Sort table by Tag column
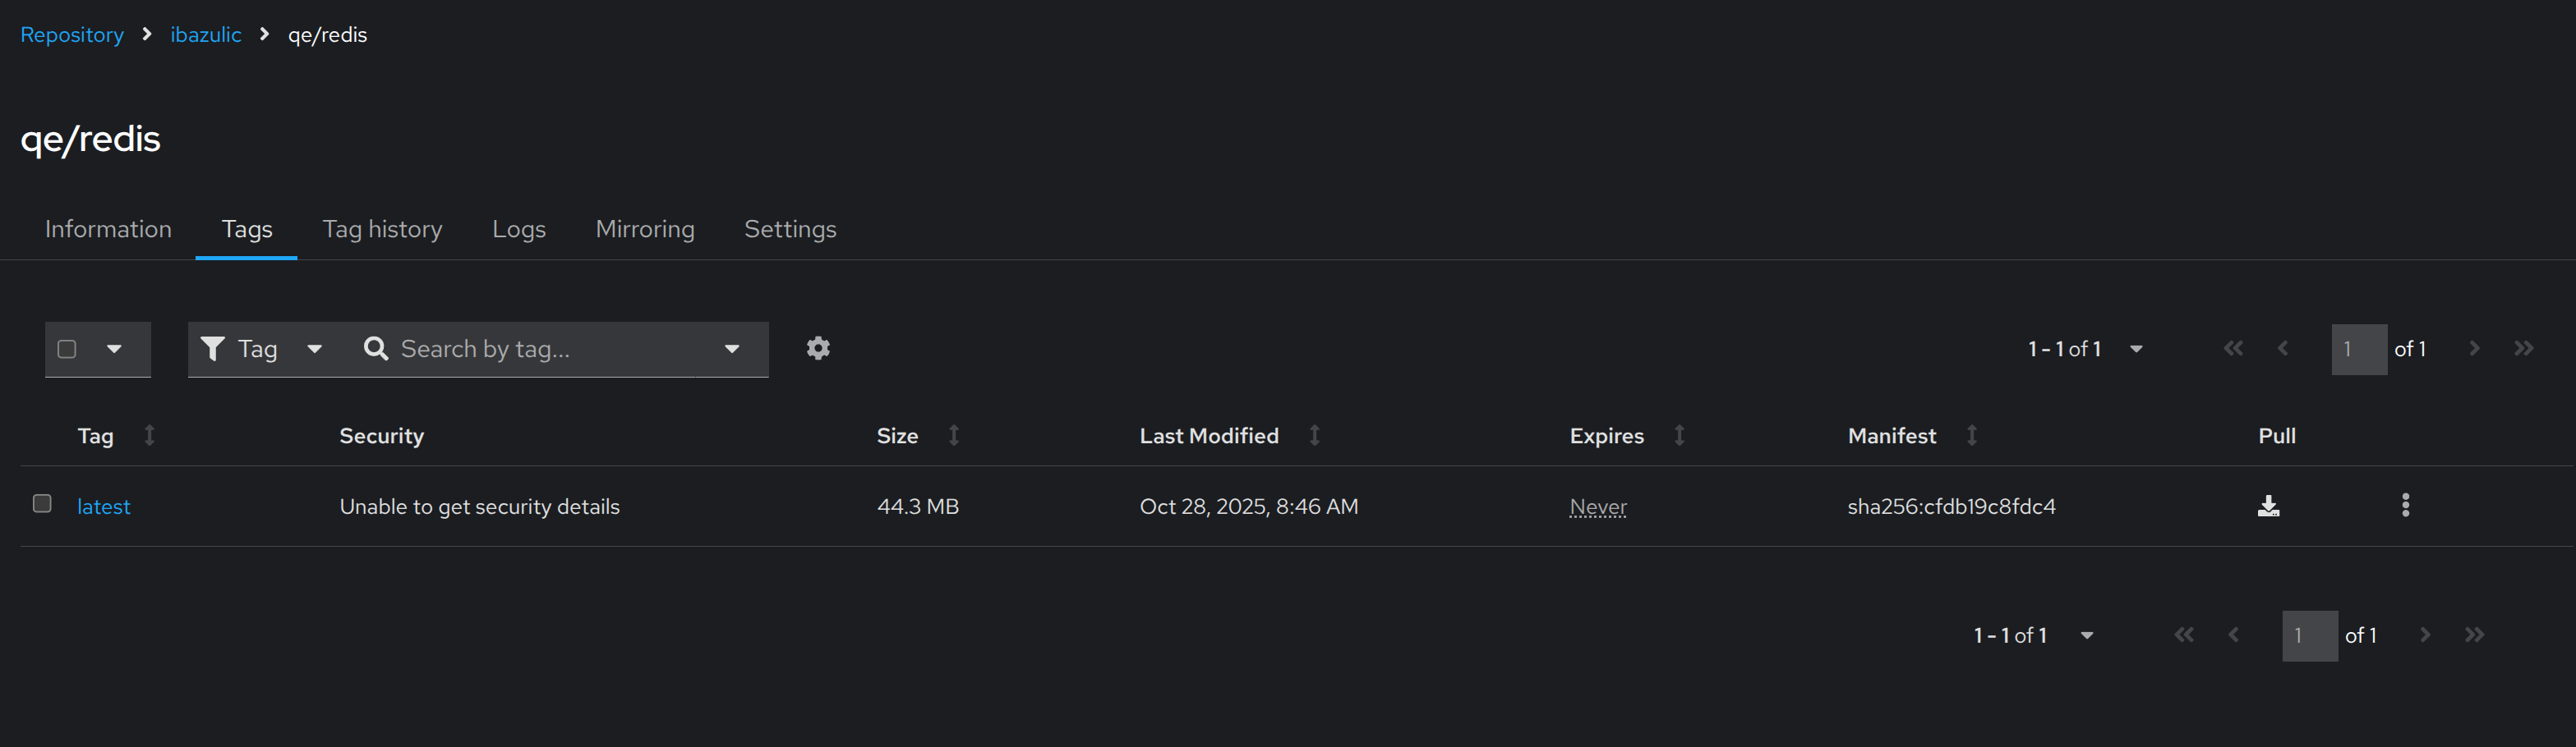The height and width of the screenshot is (747, 2576). point(149,435)
